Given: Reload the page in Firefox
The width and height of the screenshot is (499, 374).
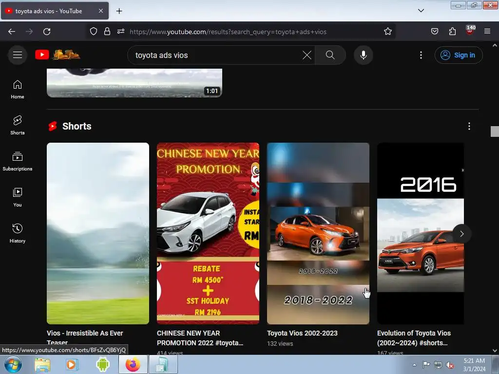Looking at the screenshot, I should [x=47, y=32].
